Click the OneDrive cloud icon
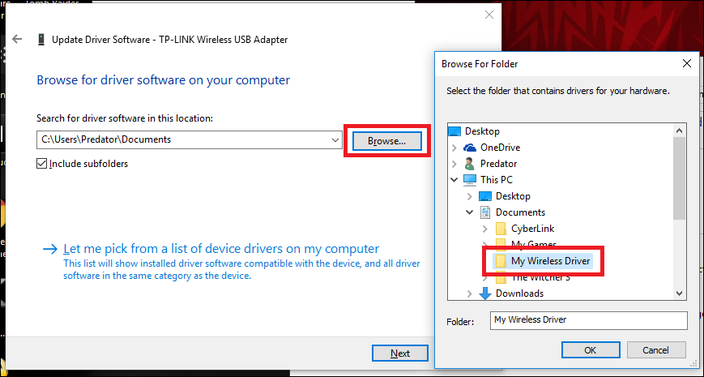The width and height of the screenshot is (704, 377). point(469,148)
